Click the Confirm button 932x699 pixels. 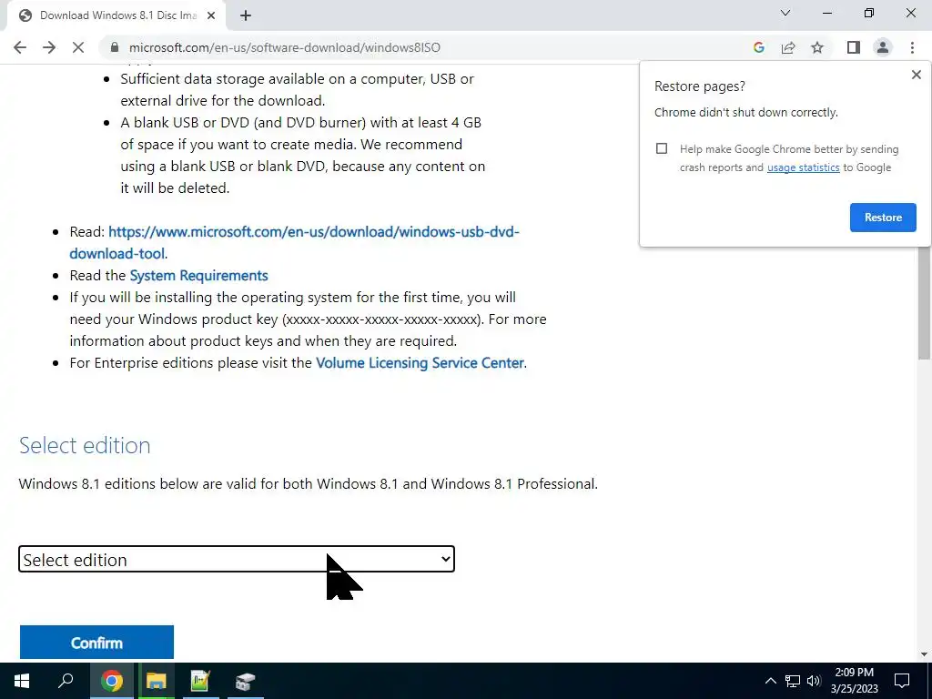(x=96, y=643)
